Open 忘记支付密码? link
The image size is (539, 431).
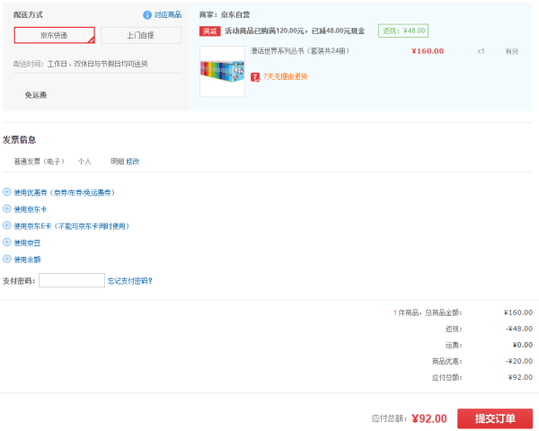pos(130,281)
